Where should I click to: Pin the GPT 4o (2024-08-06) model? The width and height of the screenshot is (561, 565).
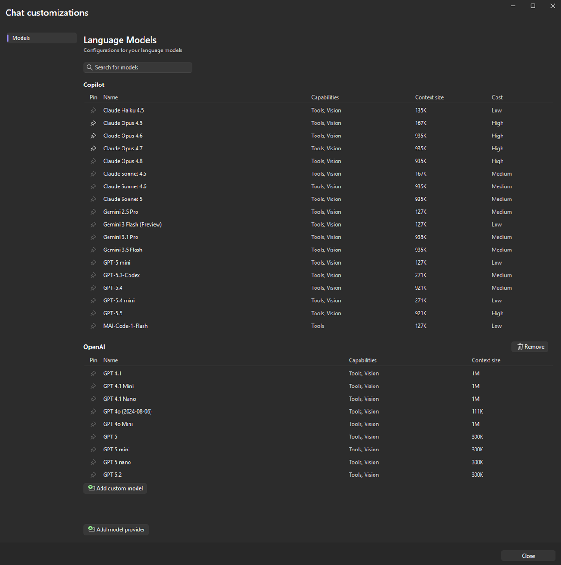(x=93, y=411)
